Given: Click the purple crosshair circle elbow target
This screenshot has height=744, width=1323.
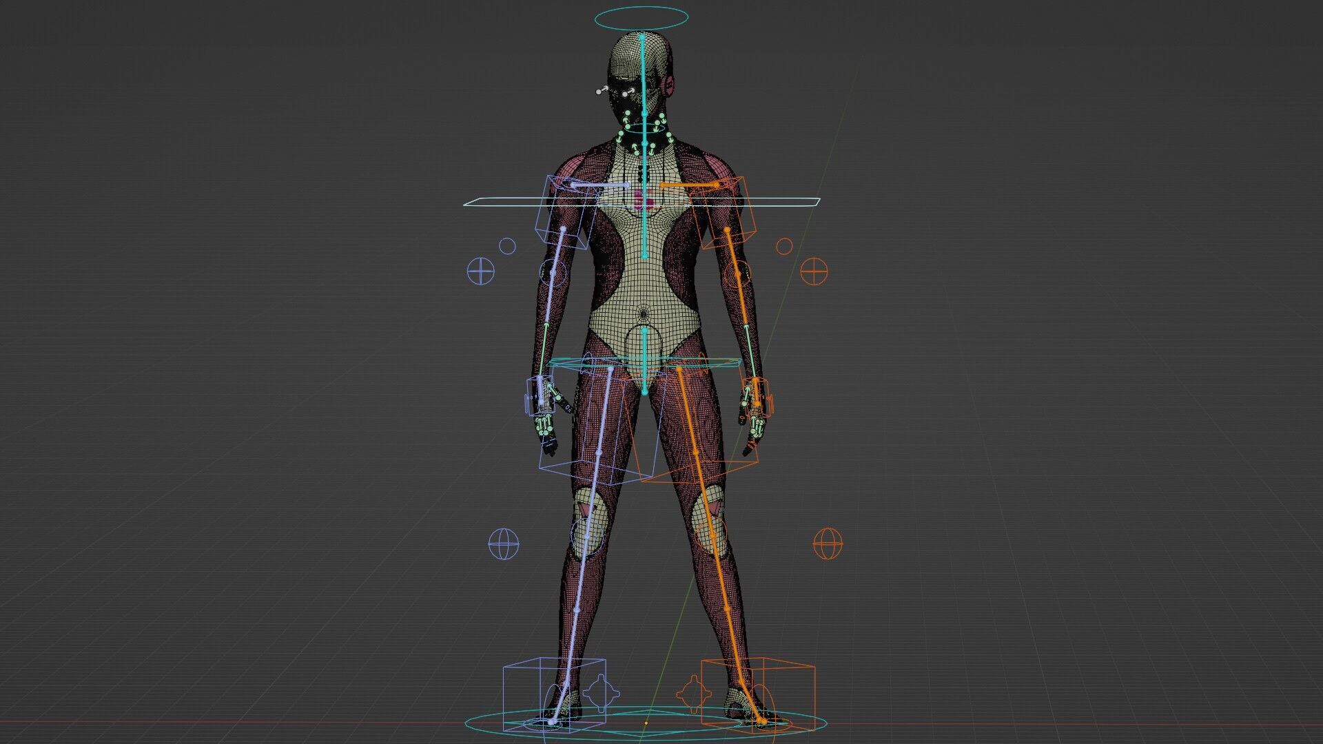Looking at the screenshot, I should [x=481, y=271].
